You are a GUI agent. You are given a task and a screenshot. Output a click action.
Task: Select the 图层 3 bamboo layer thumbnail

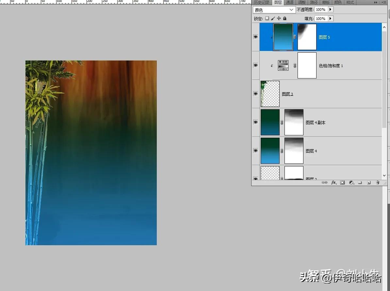[x=270, y=94]
